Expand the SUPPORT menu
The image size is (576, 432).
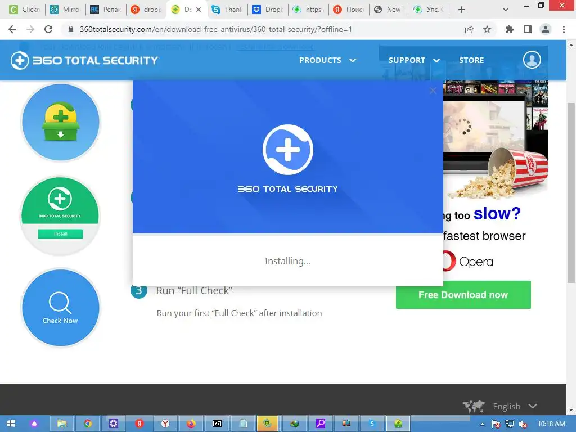[x=414, y=60]
